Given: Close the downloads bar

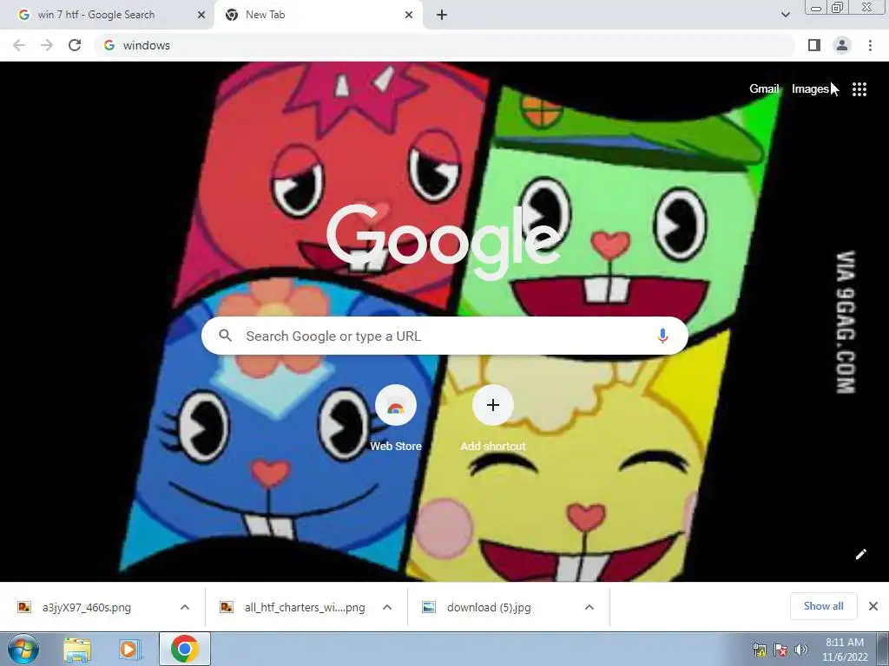Looking at the screenshot, I should click(873, 606).
